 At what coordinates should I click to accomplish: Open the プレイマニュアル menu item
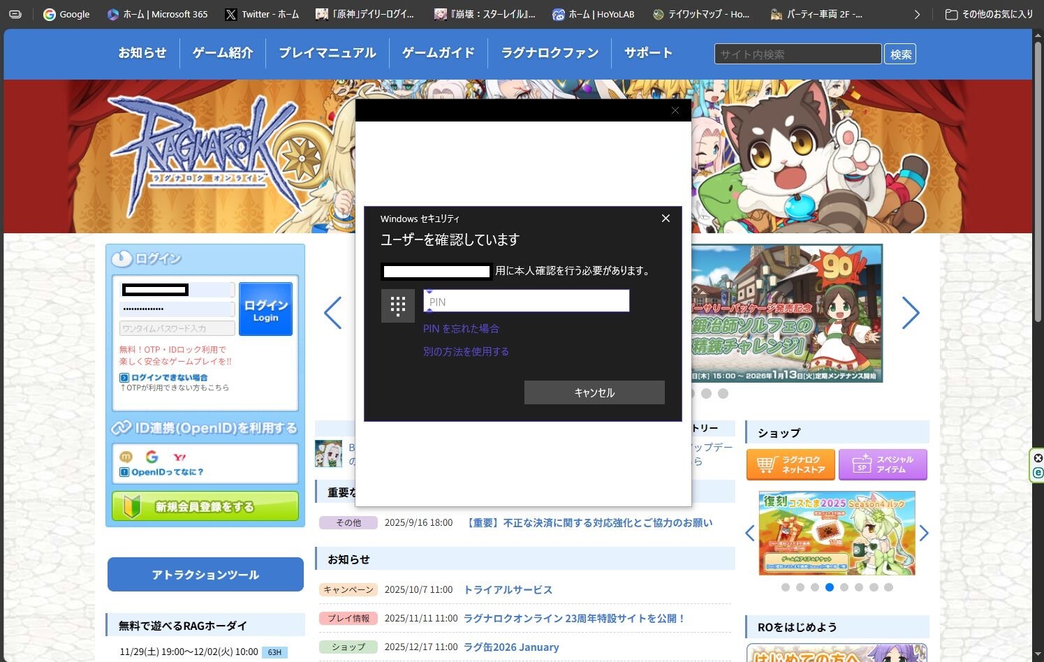point(328,53)
